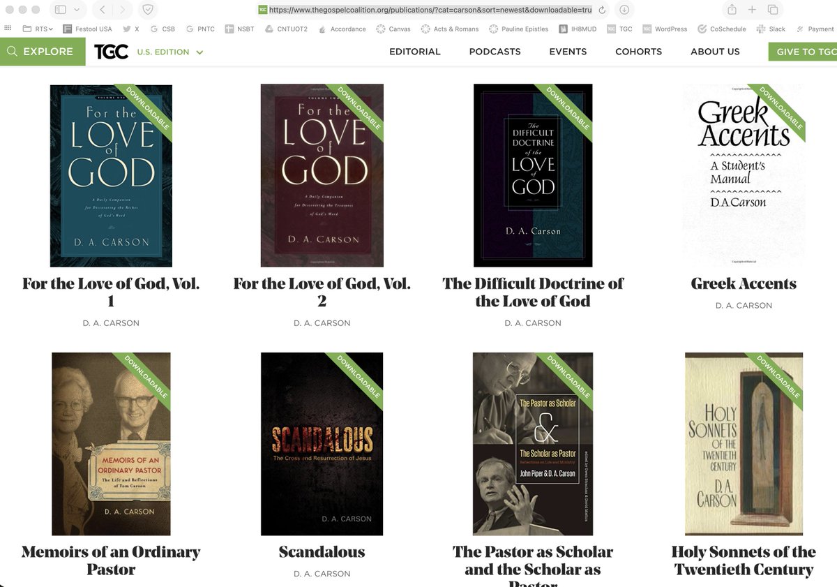Open the Editorial menu
Image resolution: width=837 pixels, height=587 pixels.
[415, 52]
